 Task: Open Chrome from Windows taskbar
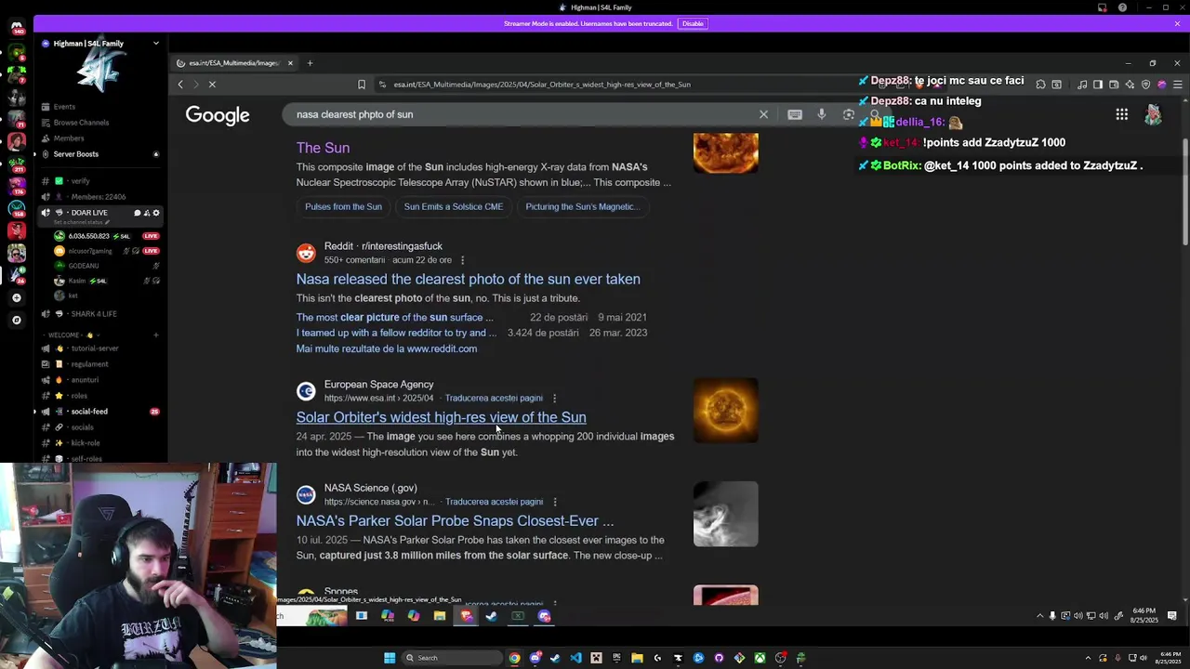pos(514,658)
